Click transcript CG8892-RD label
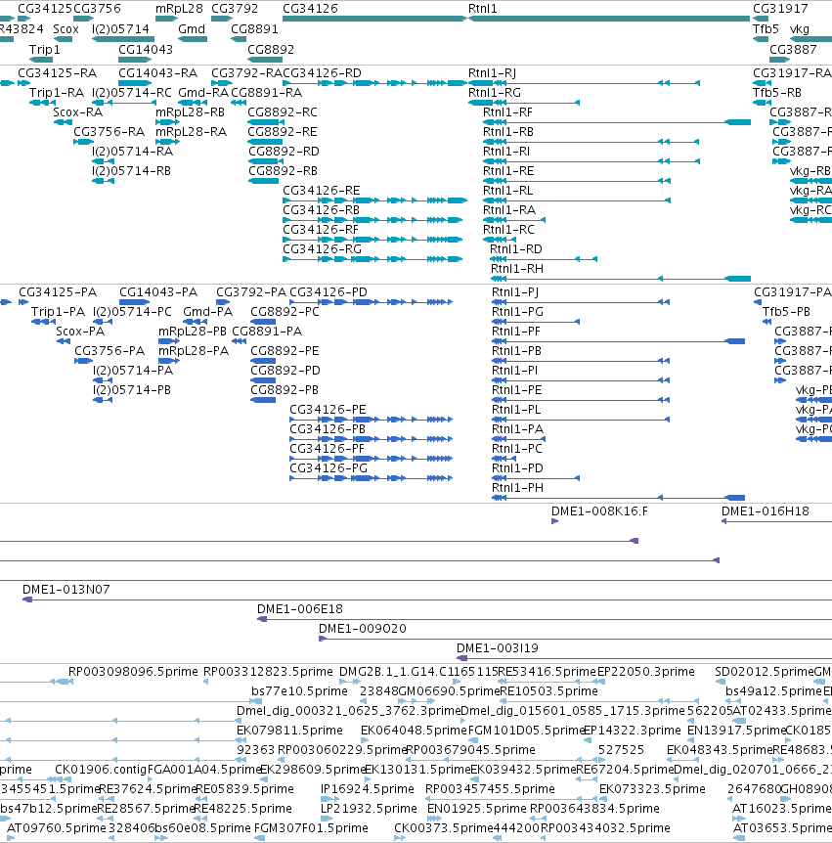832x843 pixels. (x=284, y=152)
